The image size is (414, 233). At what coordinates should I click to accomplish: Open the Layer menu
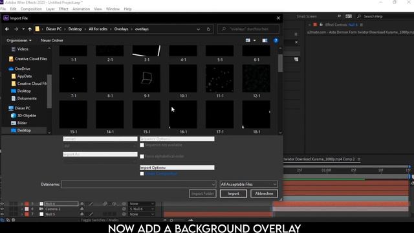click(50, 9)
